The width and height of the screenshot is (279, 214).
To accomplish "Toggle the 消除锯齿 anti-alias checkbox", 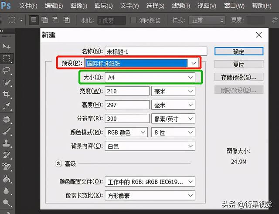I will coord(133,20).
